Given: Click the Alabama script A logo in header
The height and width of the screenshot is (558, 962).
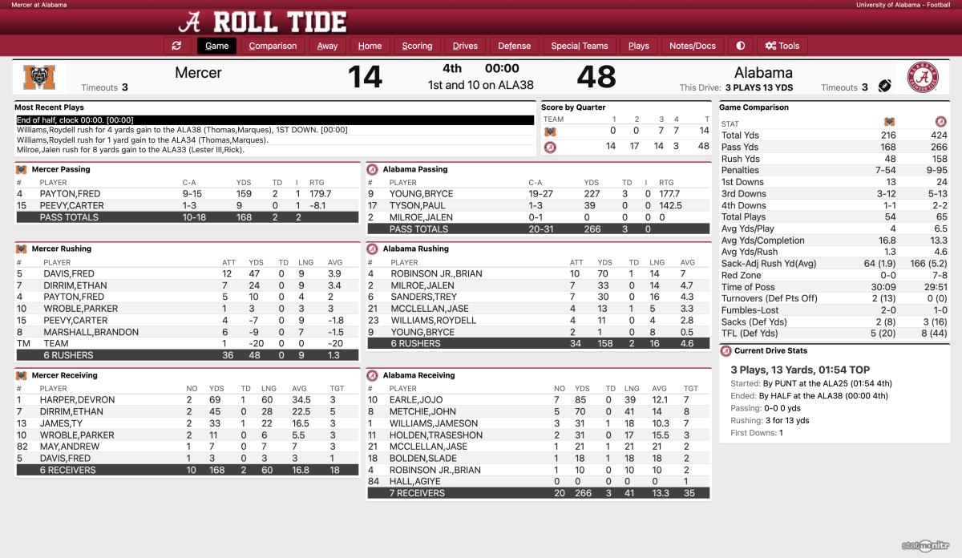Looking at the screenshot, I should pyautogui.click(x=191, y=21).
